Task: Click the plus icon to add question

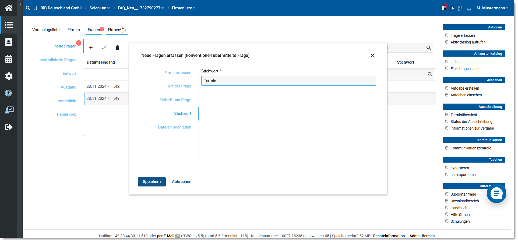Action: (x=91, y=48)
